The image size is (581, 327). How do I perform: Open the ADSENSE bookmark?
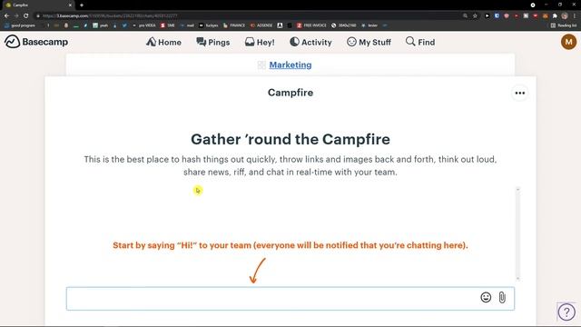(261, 25)
